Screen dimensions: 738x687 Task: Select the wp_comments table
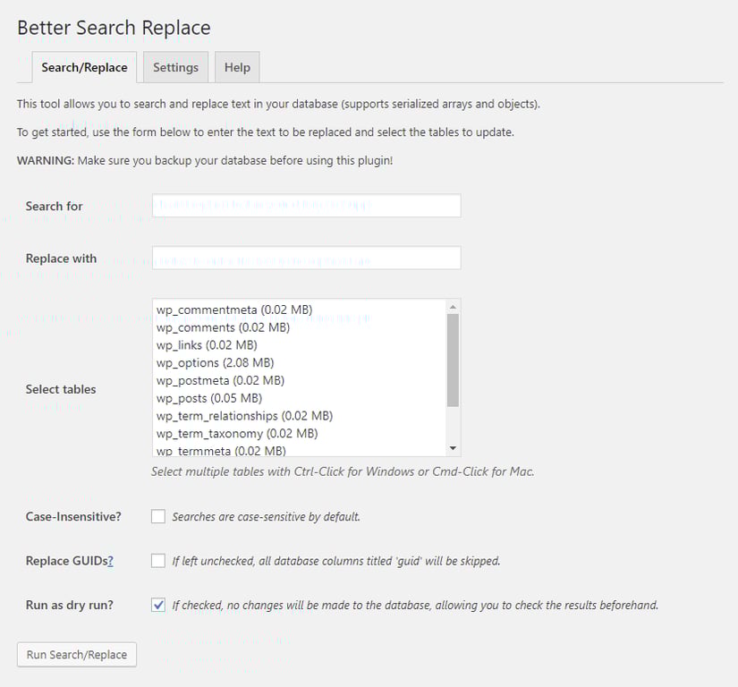pyautogui.click(x=223, y=327)
